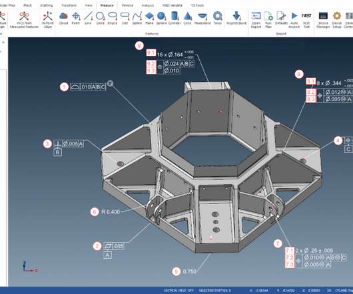Select the 9.2 position tolerance Ø.024 A B C

[179, 64]
